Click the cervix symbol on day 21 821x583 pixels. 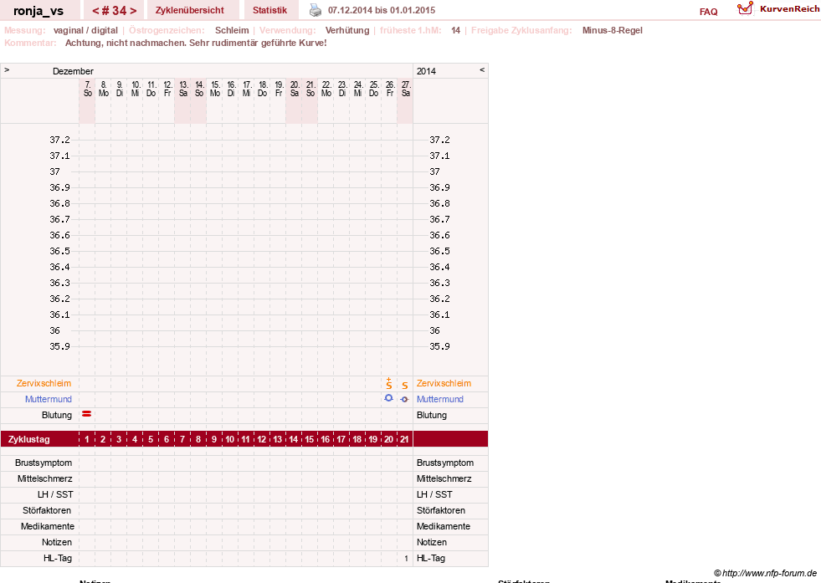pyautogui.click(x=404, y=399)
